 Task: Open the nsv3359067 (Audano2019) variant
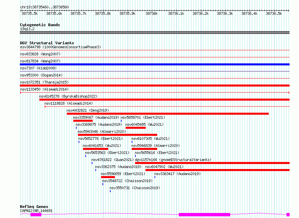pos(96,117)
